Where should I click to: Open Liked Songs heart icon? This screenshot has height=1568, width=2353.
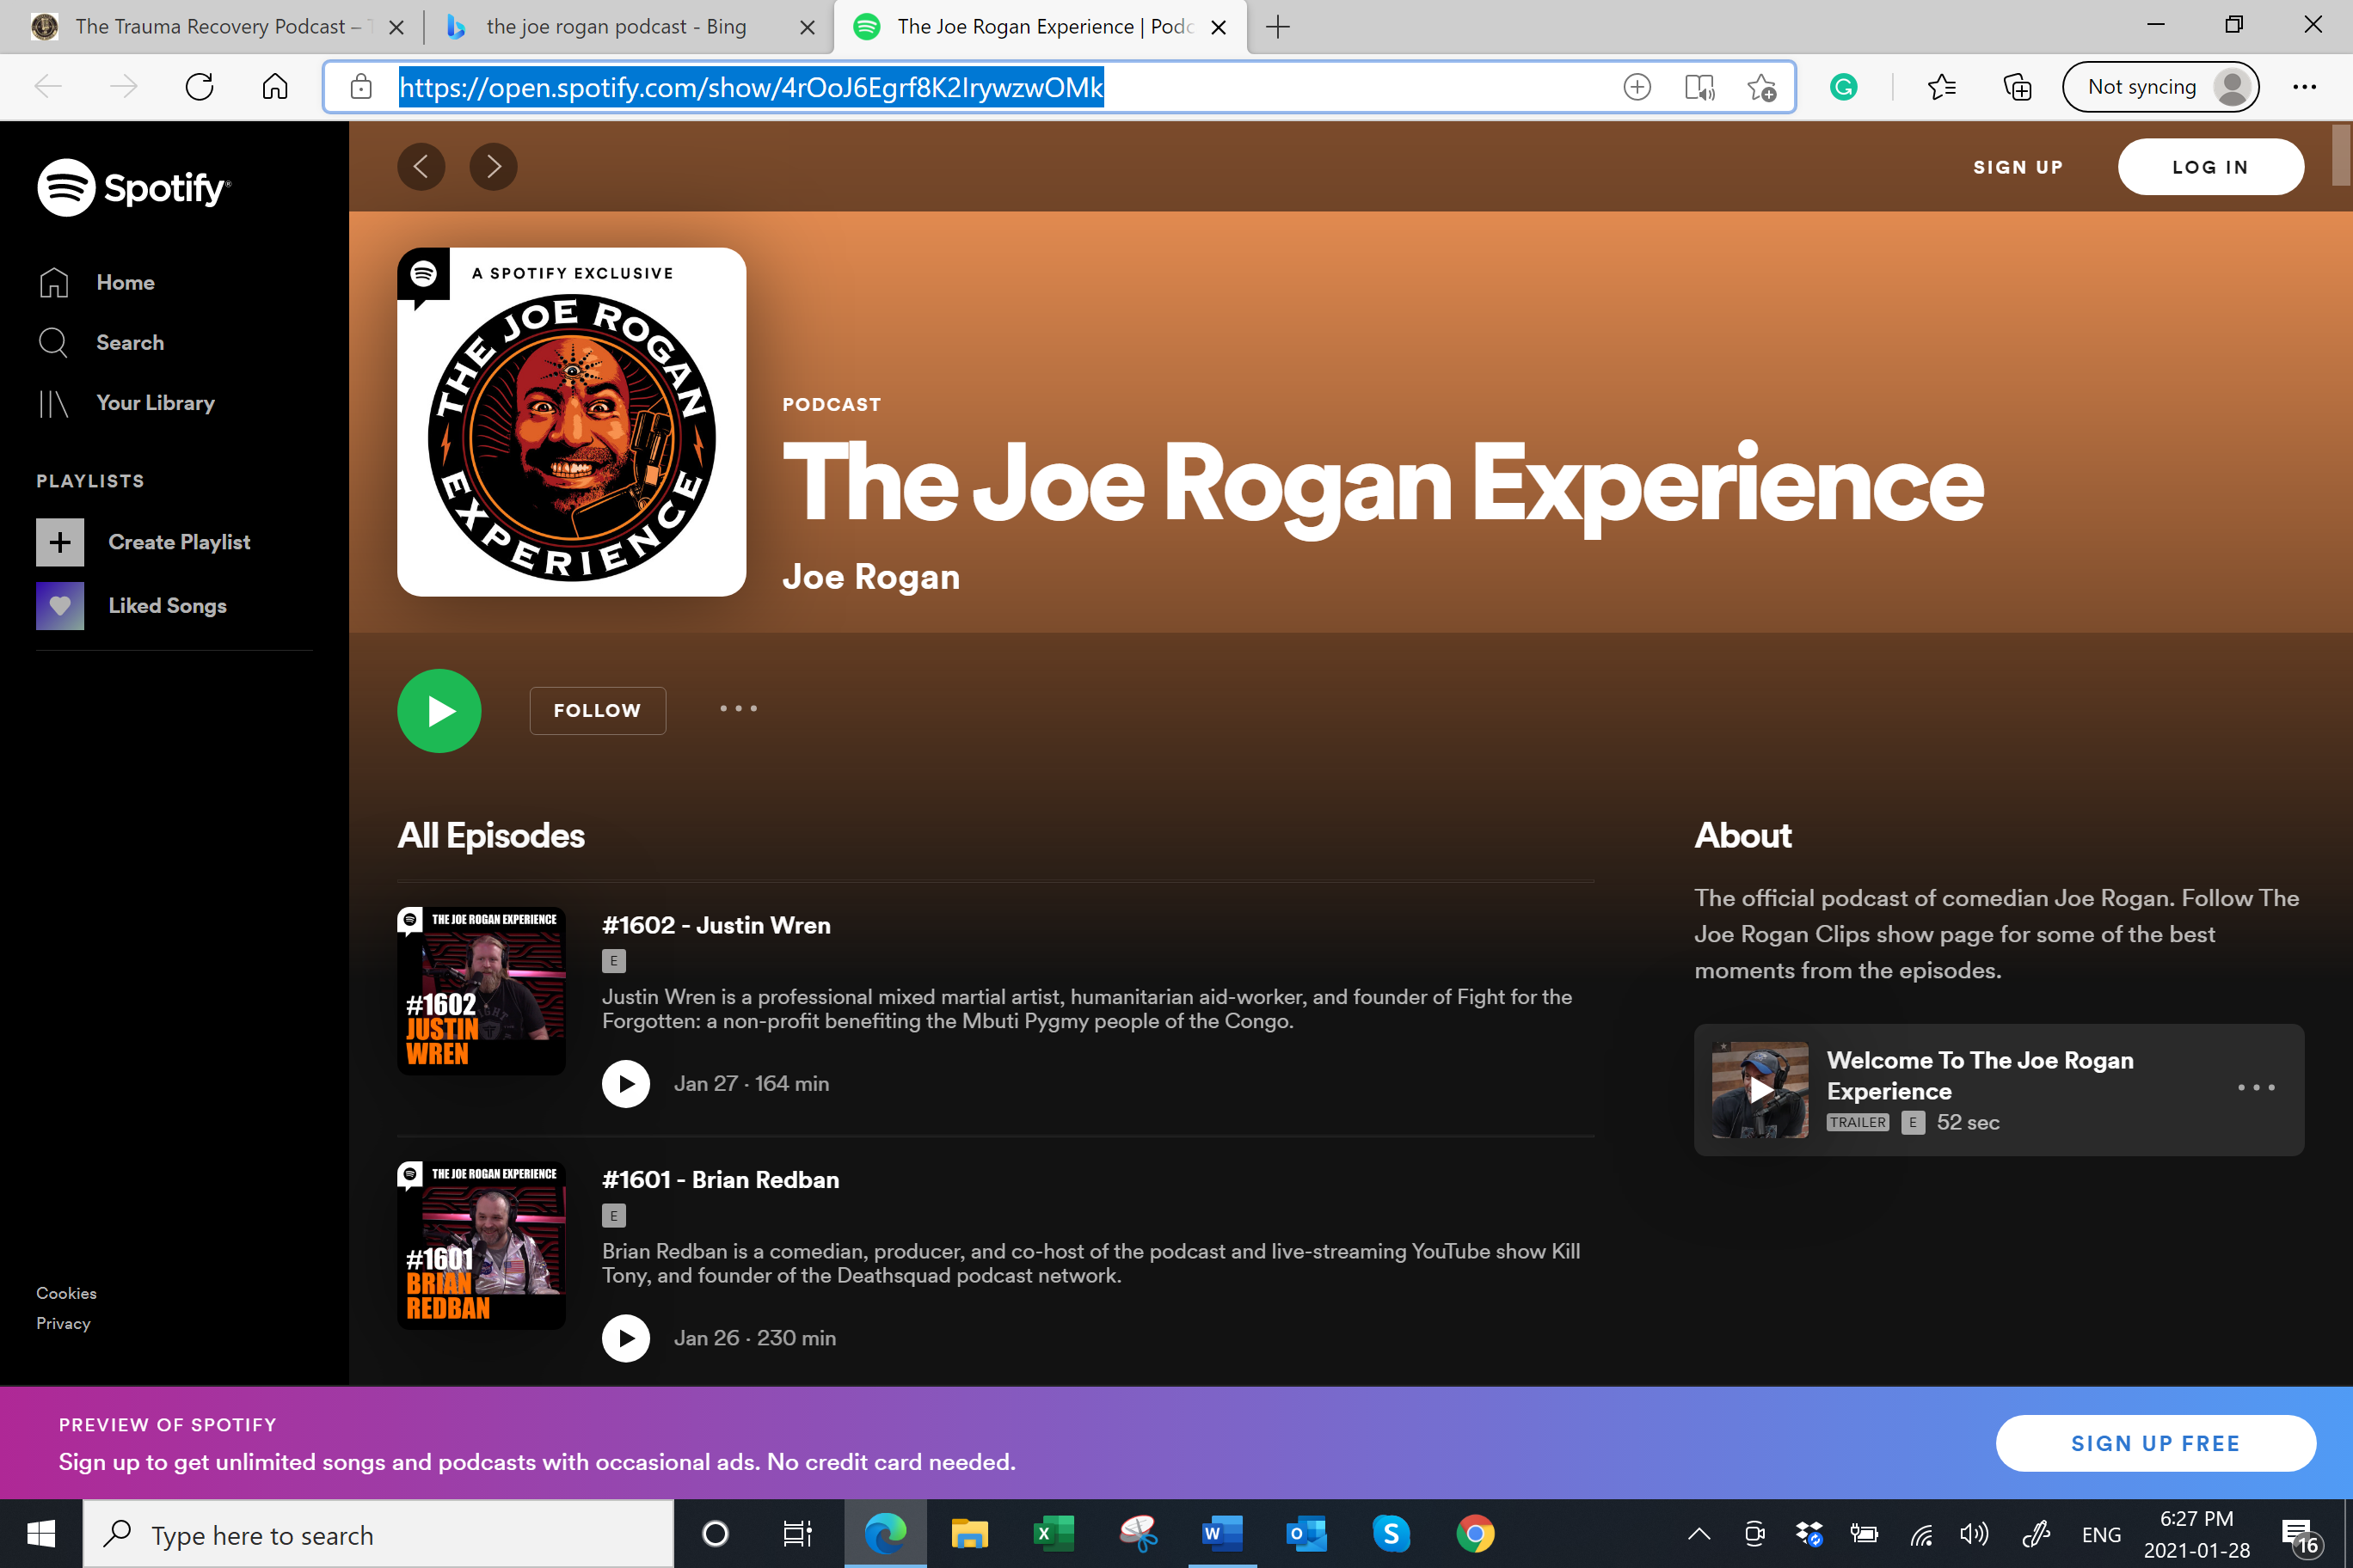point(60,606)
